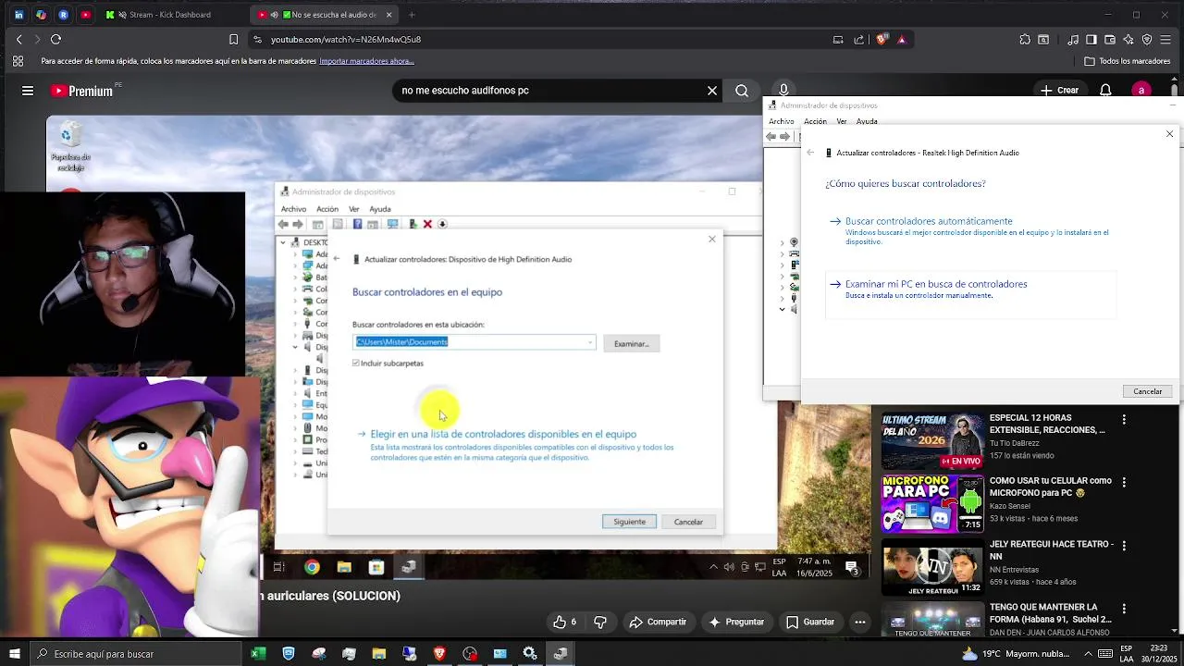Open Acción menu in right Administrador de dispositivos
Screen dimensions: 1184x666
[815, 121]
